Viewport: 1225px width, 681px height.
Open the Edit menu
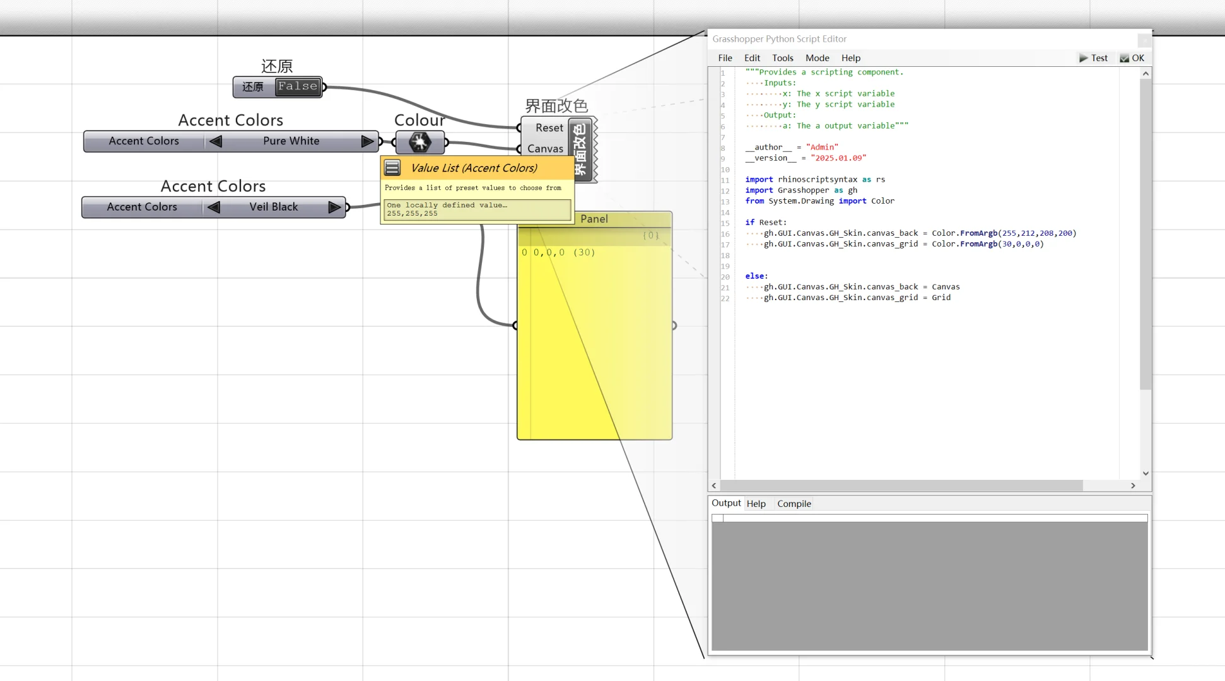[752, 58]
